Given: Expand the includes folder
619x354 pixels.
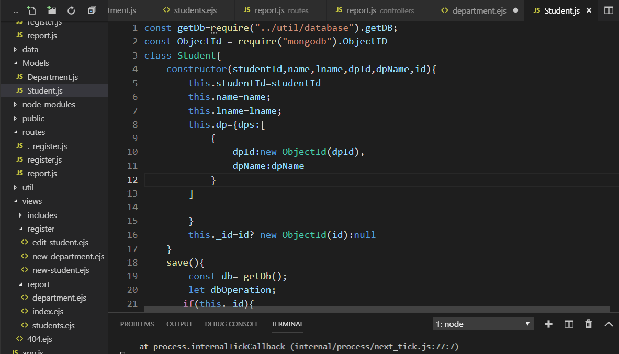Looking at the screenshot, I should tap(54, 215).
